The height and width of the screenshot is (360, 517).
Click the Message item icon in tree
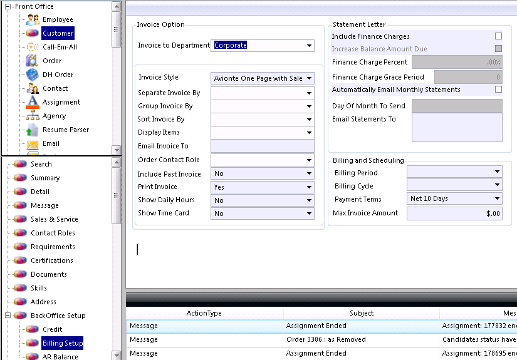pyautogui.click(x=20, y=205)
